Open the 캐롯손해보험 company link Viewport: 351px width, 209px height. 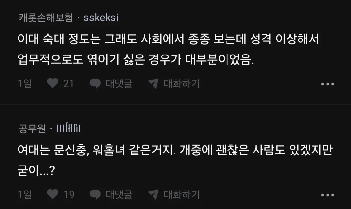coord(46,18)
